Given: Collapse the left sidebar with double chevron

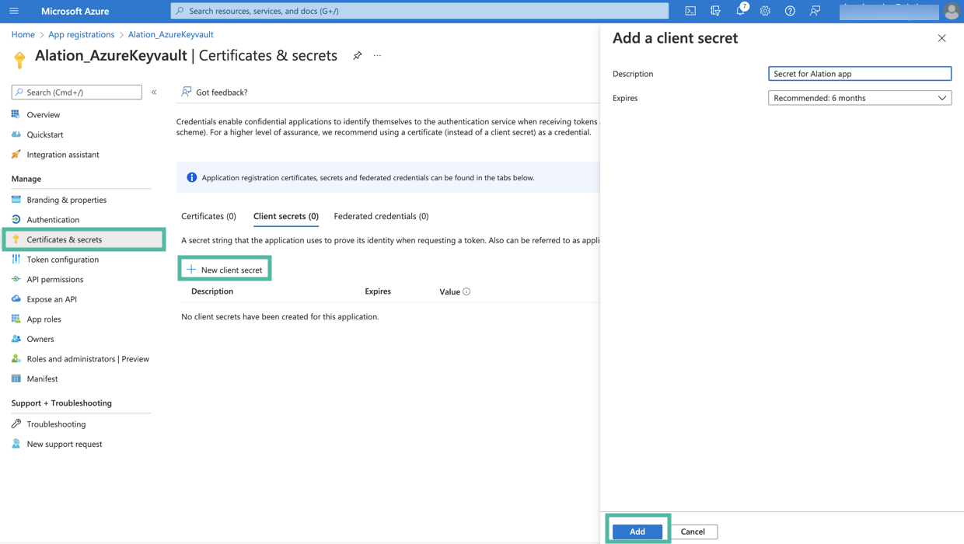Looking at the screenshot, I should click(154, 92).
